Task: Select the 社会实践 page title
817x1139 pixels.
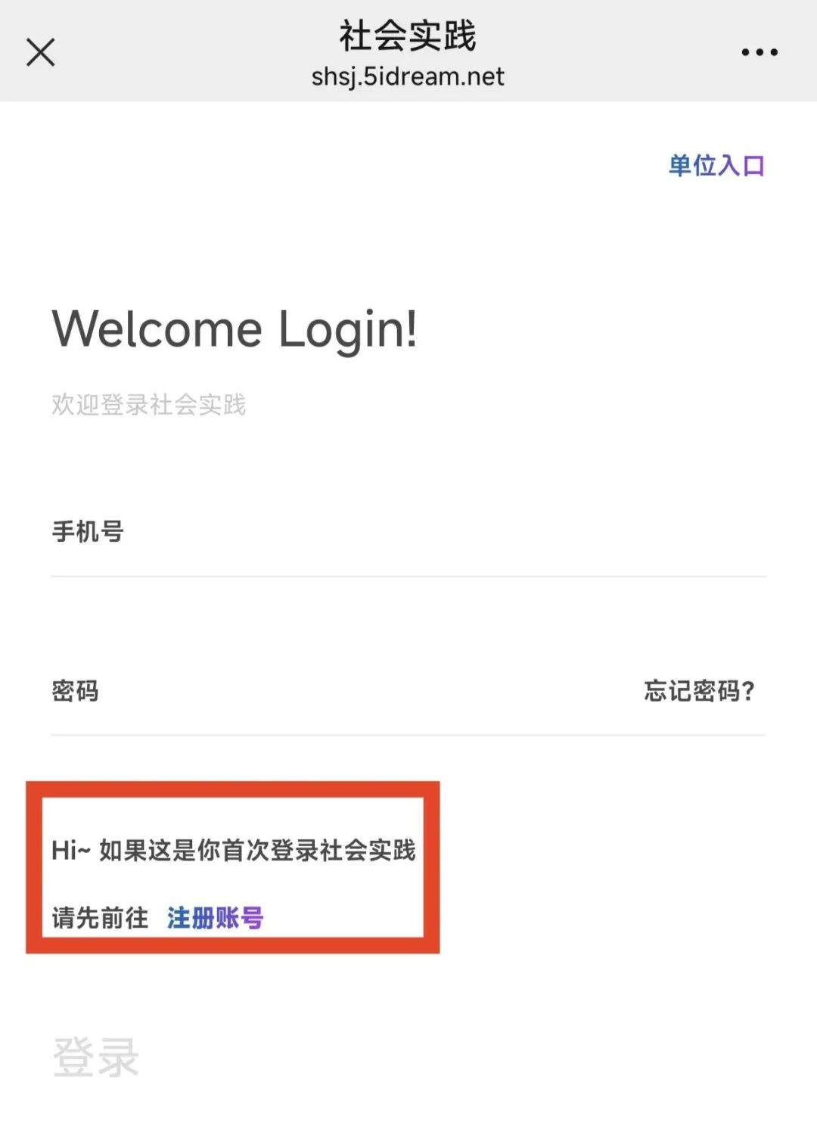Action: click(x=408, y=36)
